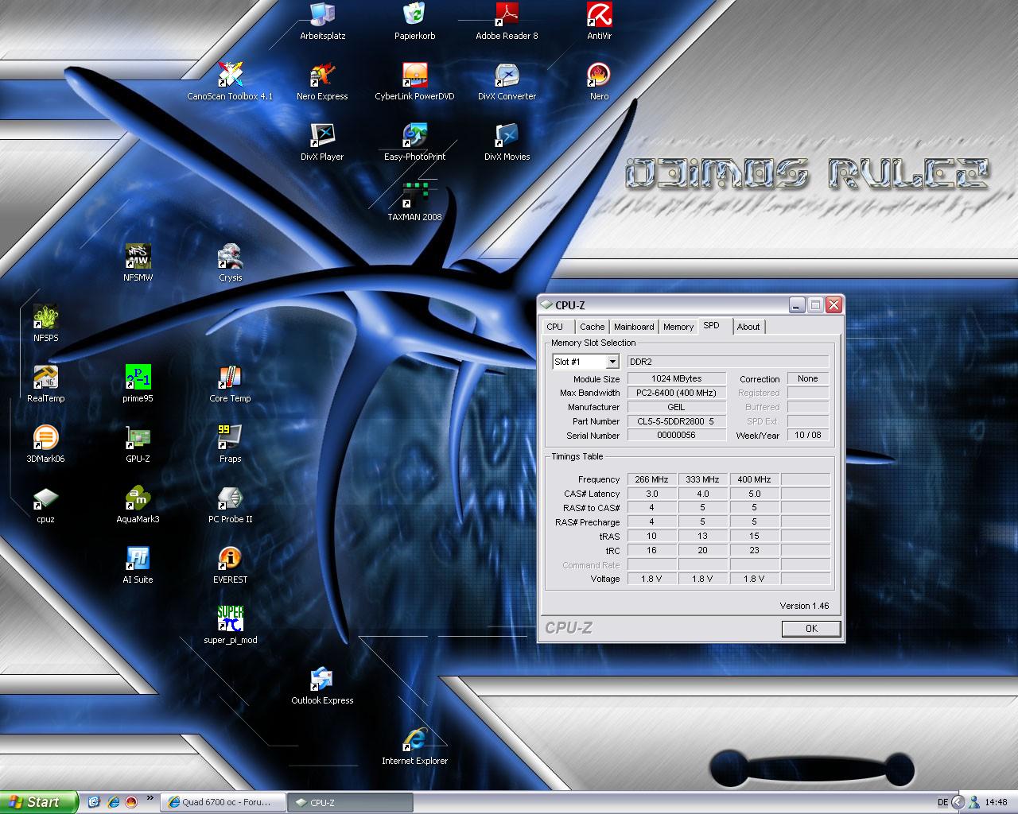The width and height of the screenshot is (1018, 814).
Task: Select the DivX Movies shortcut
Action: (507, 141)
